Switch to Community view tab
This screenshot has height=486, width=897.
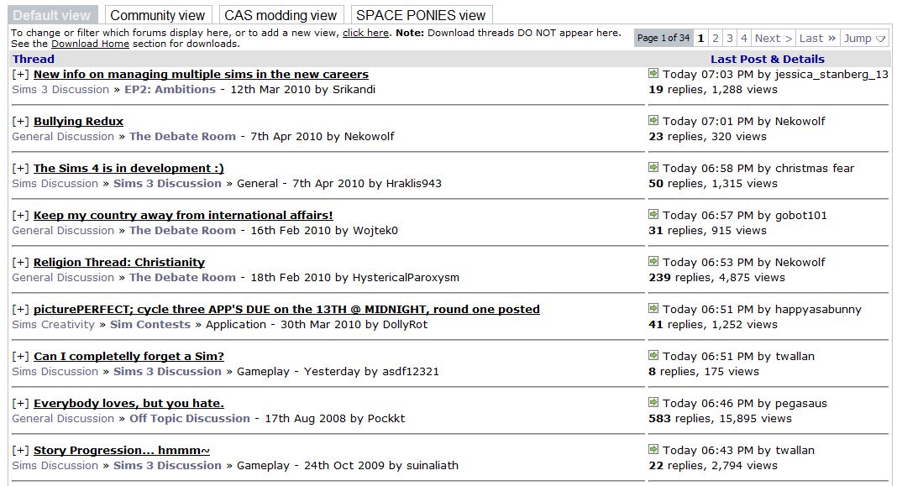[x=157, y=15]
